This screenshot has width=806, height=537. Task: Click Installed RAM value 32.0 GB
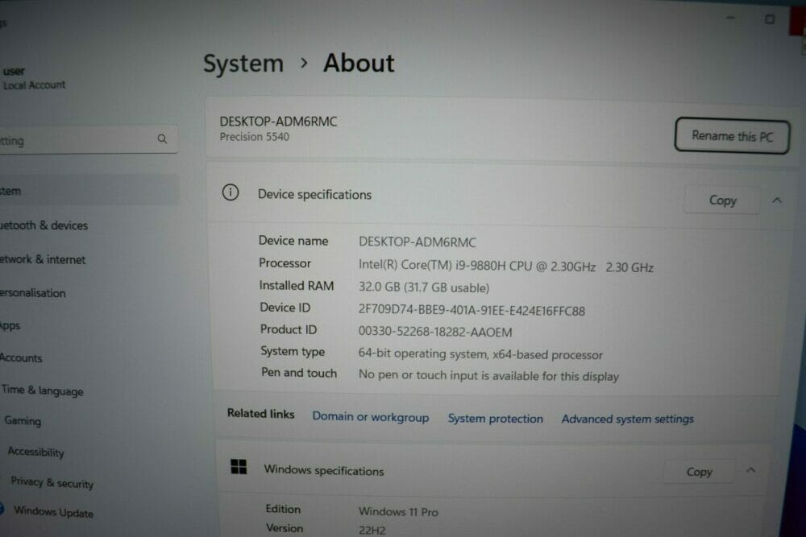[x=424, y=287]
